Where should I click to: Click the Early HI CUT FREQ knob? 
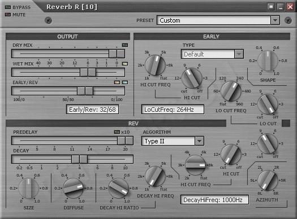point(156,65)
